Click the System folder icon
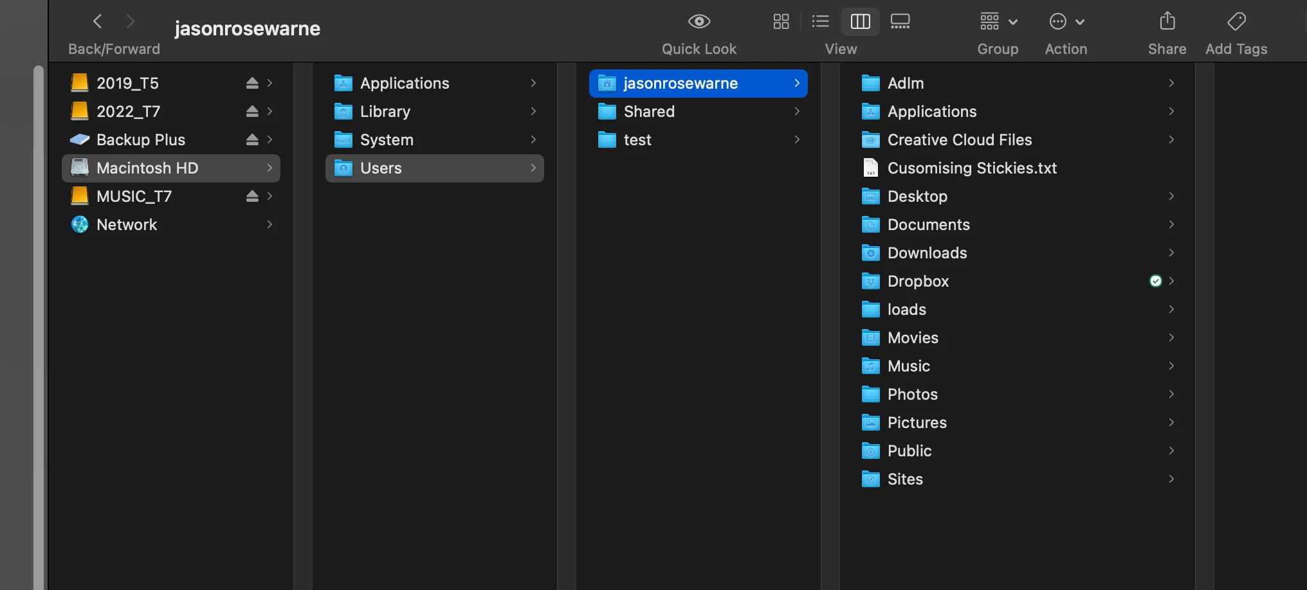This screenshot has width=1307, height=590. coord(343,139)
